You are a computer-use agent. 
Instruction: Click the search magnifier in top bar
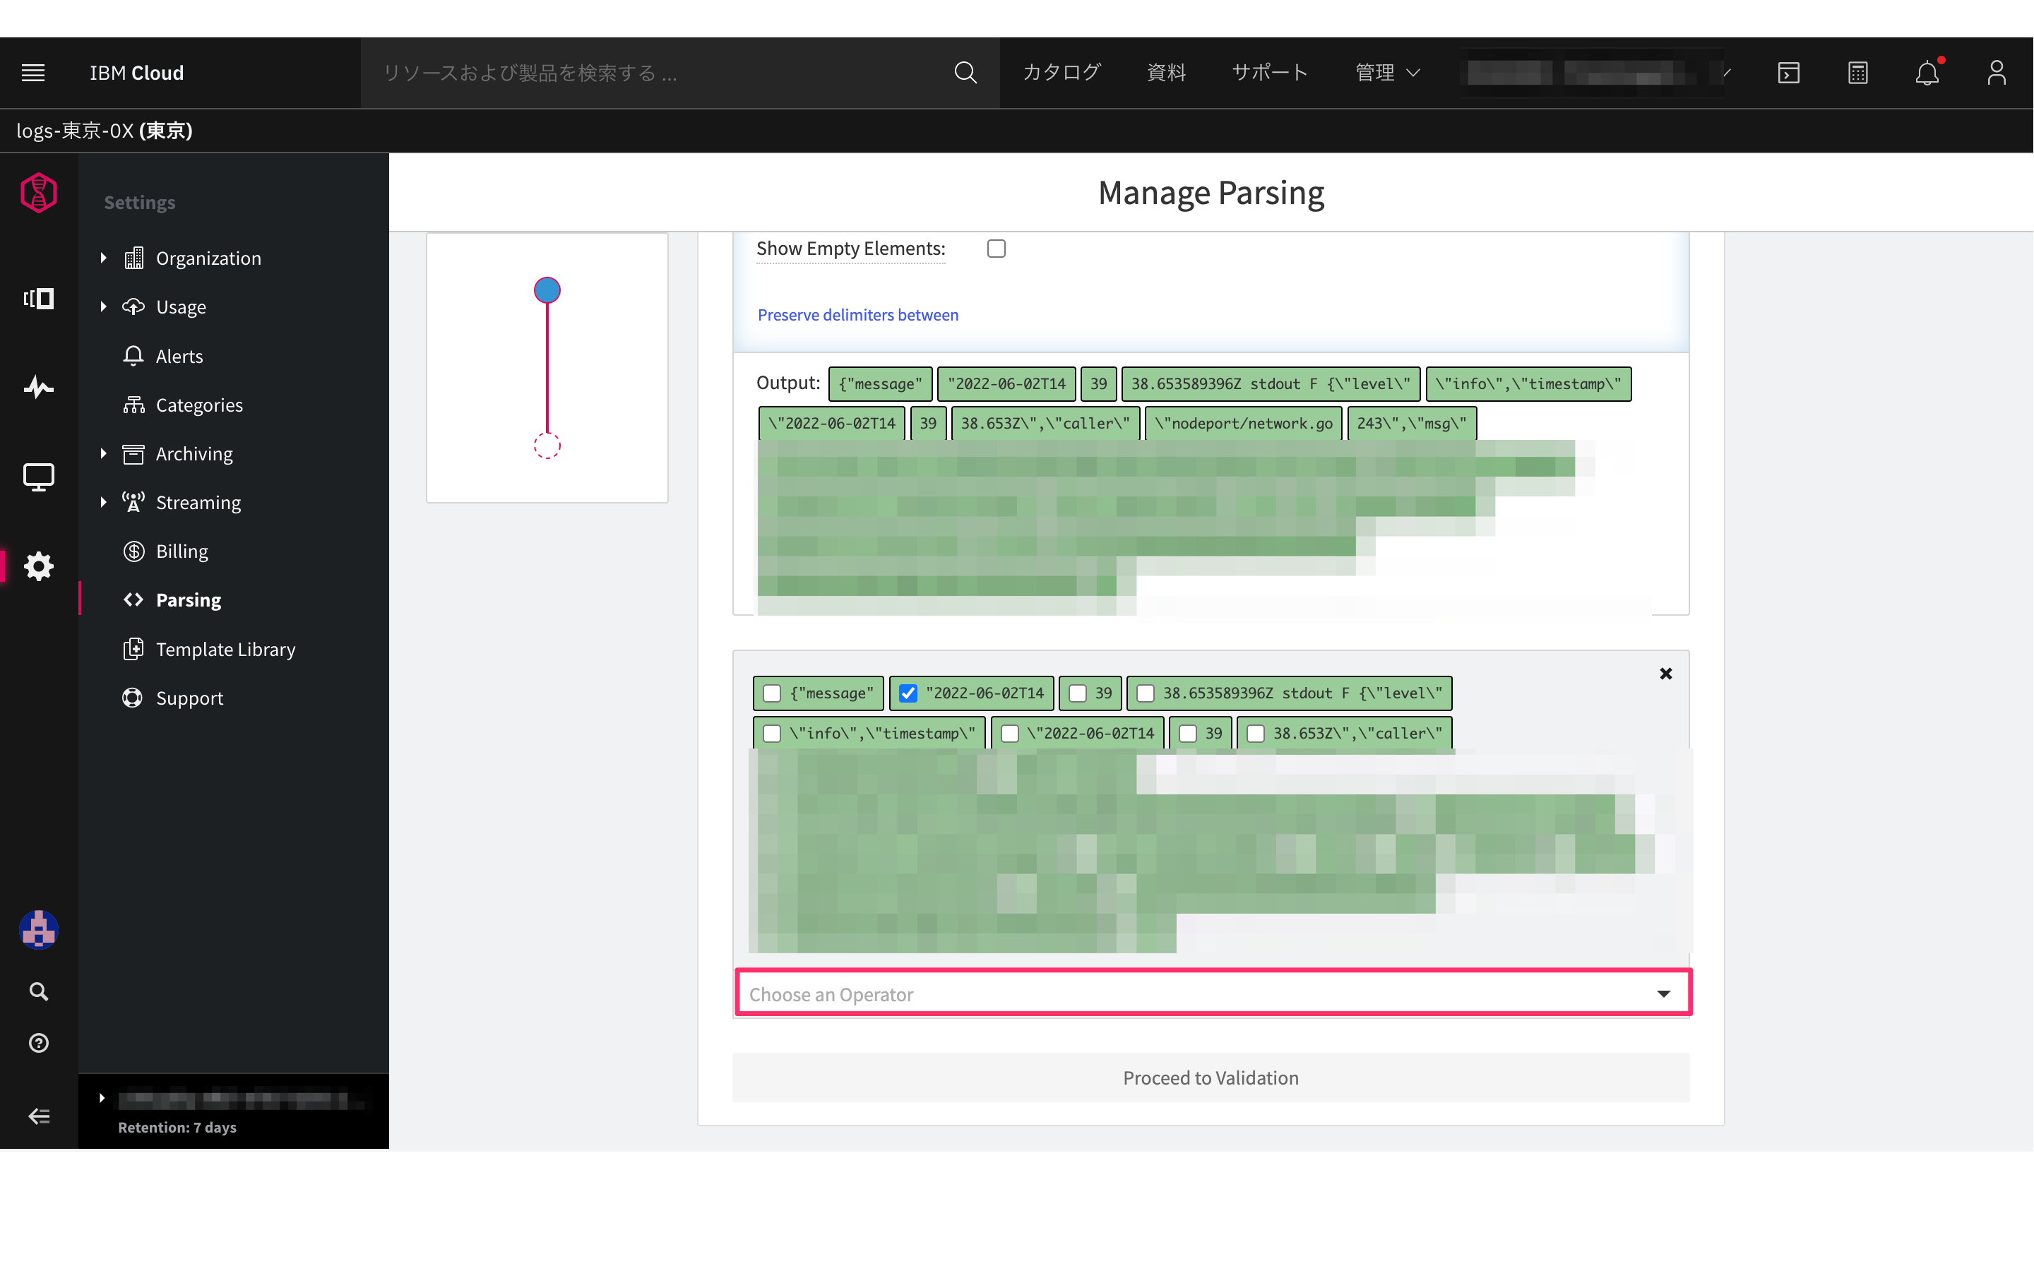tap(965, 73)
